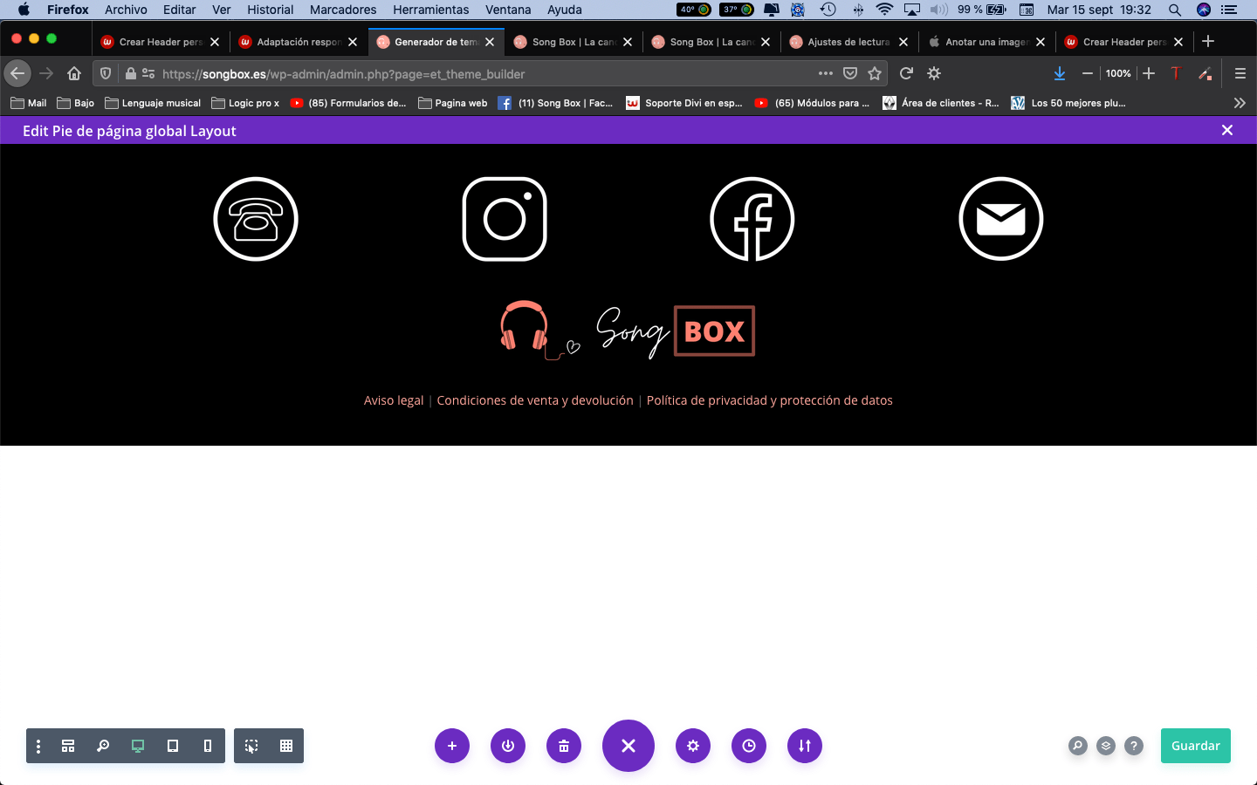Click the Instagram icon in the footer
The width and height of the screenshot is (1257, 785).
tap(505, 219)
